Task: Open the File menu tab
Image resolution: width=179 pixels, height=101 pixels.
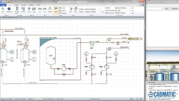Action: click(x=3, y=5)
